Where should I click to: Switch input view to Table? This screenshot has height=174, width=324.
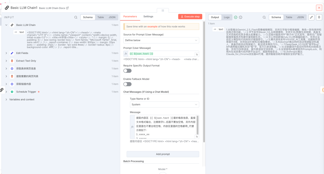[100, 17]
